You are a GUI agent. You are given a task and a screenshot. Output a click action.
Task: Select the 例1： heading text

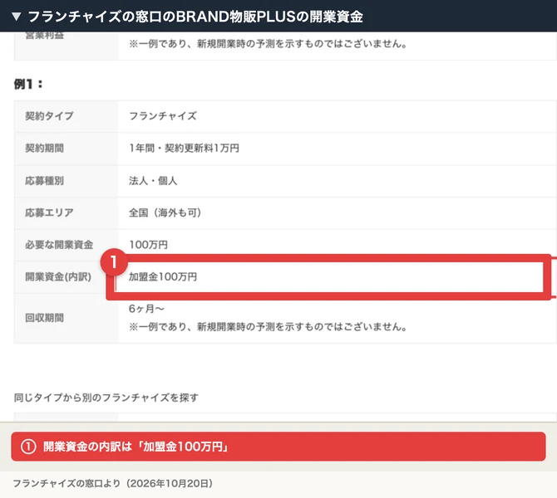pos(28,84)
